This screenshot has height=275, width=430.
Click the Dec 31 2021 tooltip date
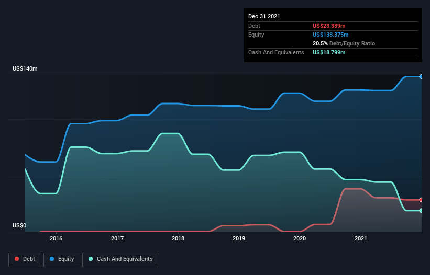pos(264,16)
